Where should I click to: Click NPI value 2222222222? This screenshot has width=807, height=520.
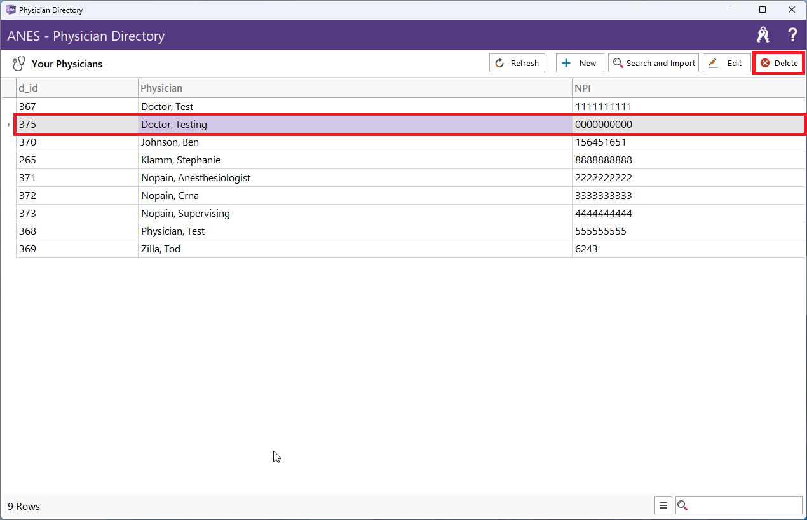tap(603, 178)
